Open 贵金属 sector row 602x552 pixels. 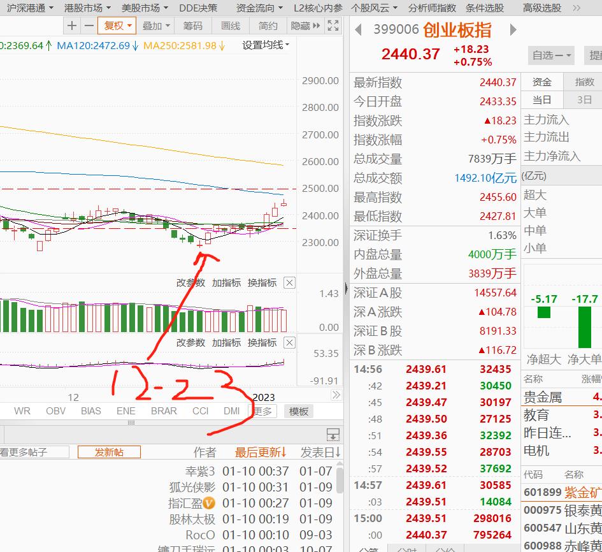(x=561, y=397)
